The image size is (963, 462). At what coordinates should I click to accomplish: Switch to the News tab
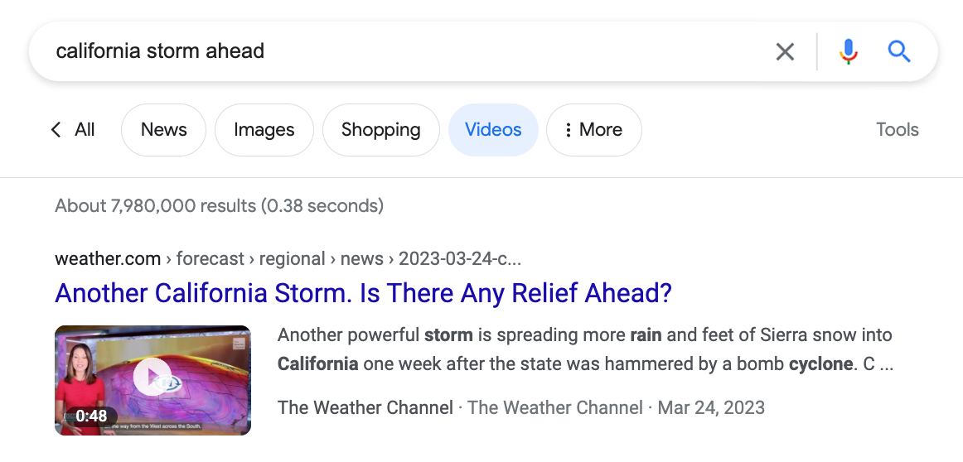(x=163, y=130)
